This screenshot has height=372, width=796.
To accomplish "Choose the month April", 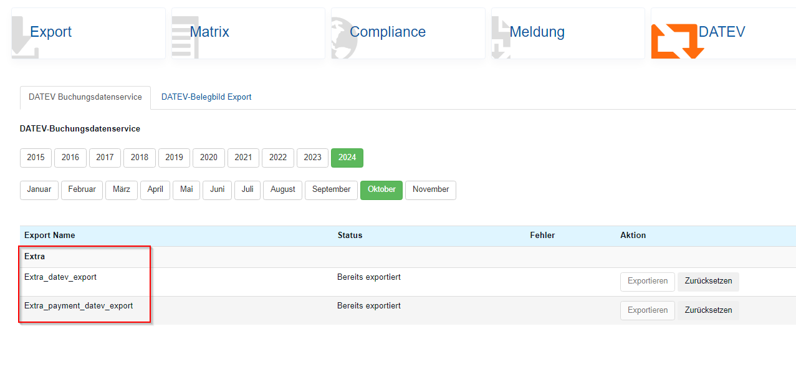I will click(x=155, y=190).
